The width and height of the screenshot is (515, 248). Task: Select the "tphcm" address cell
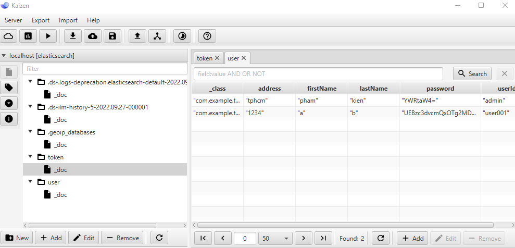(270, 101)
